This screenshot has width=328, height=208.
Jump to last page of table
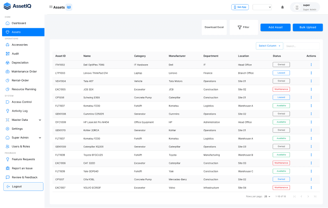(315, 197)
